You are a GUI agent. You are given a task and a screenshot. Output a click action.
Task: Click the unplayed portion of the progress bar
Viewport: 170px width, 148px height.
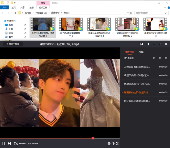[107, 138]
